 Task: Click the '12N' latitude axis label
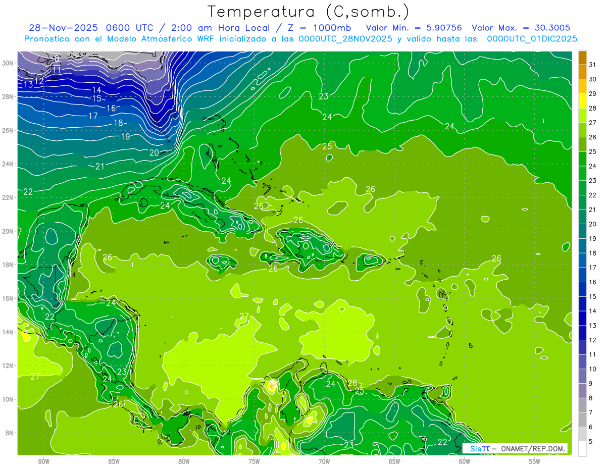point(8,366)
